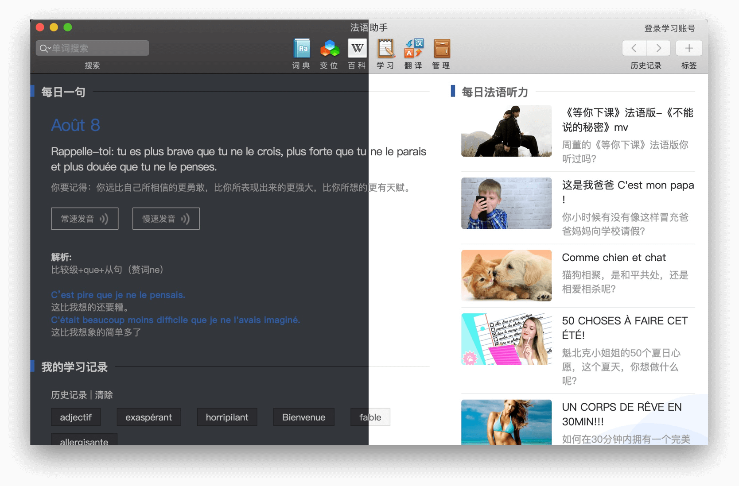Select the 'horripilant' history word
739x486 pixels.
pos(227,417)
